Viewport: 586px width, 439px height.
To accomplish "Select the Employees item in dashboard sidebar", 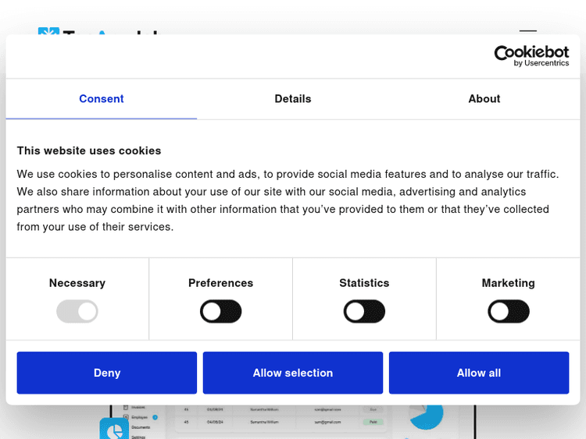I will coord(141,417).
